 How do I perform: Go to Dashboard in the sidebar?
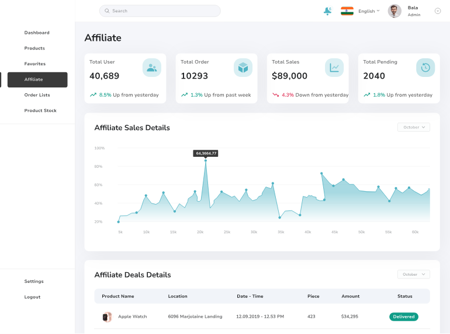37,33
